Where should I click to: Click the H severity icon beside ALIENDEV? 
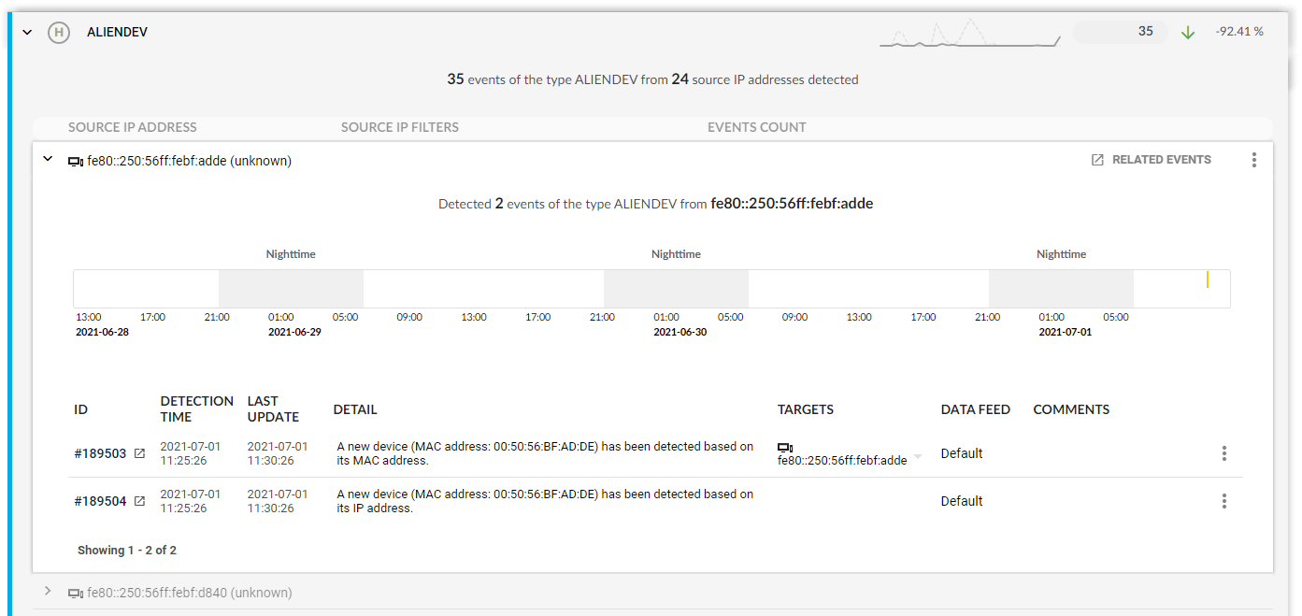point(59,32)
